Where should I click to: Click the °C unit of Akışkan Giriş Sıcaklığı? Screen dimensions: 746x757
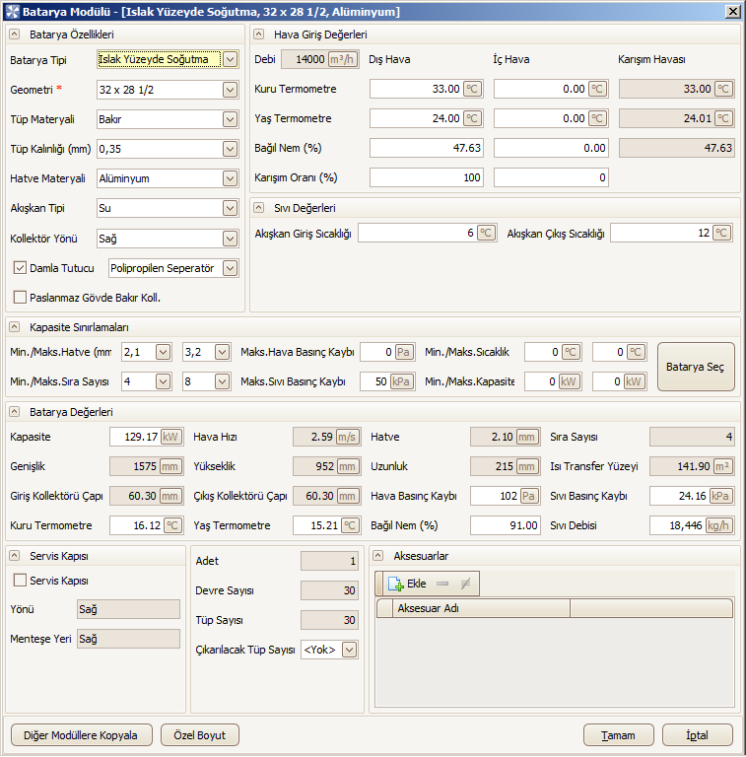click(486, 234)
